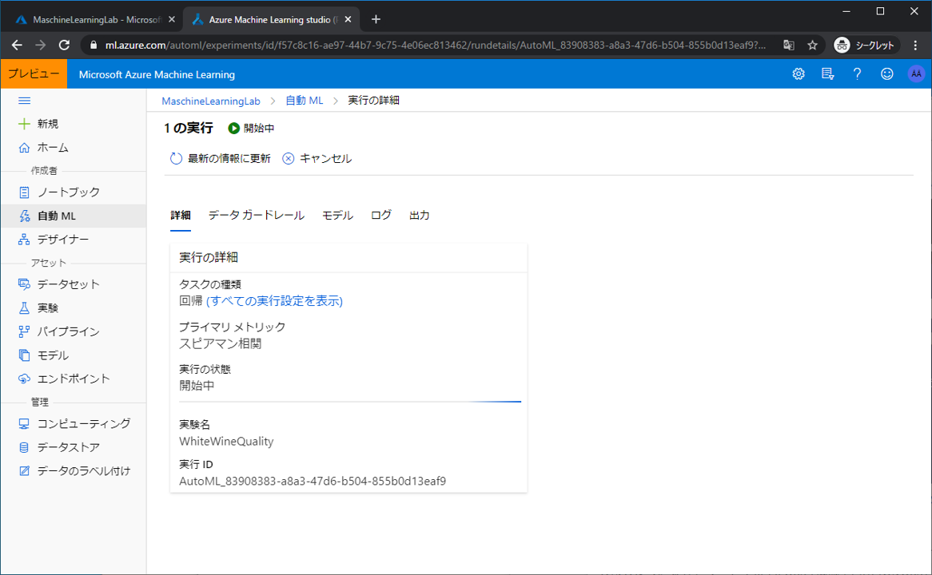
Task: Open the Compute icon in sidebar
Action: 24,423
